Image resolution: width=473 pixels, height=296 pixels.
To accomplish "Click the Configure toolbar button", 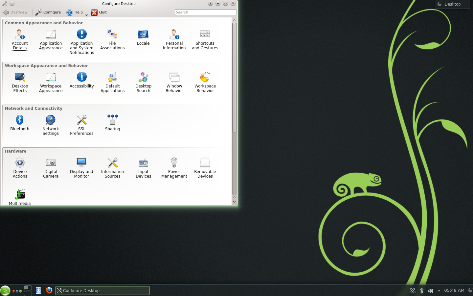I will click(48, 12).
